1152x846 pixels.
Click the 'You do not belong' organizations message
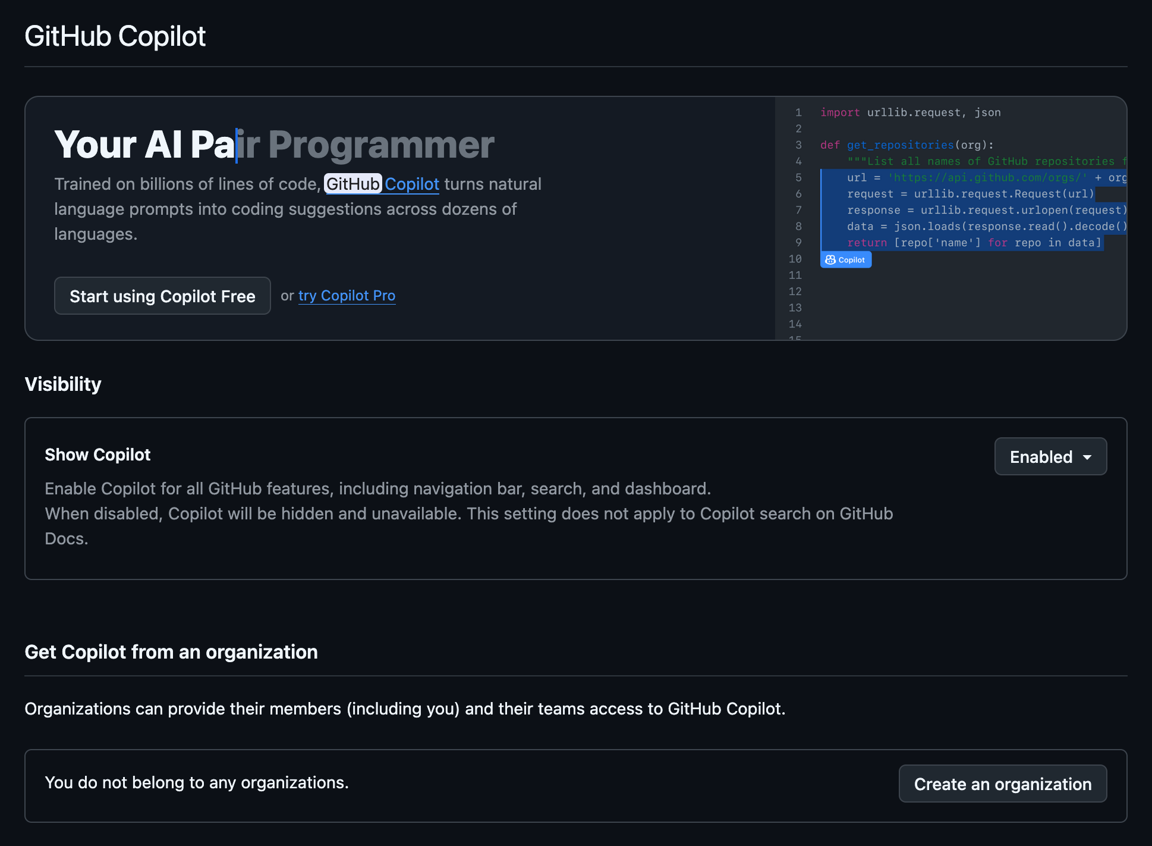pos(197,783)
